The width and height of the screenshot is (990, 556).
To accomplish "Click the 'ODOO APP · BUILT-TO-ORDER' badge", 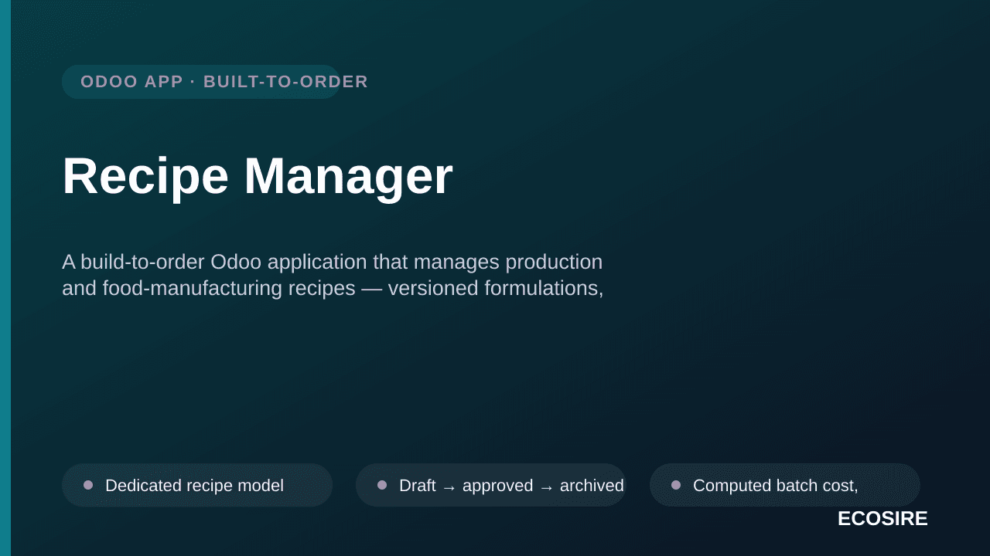I will pyautogui.click(x=201, y=82).
